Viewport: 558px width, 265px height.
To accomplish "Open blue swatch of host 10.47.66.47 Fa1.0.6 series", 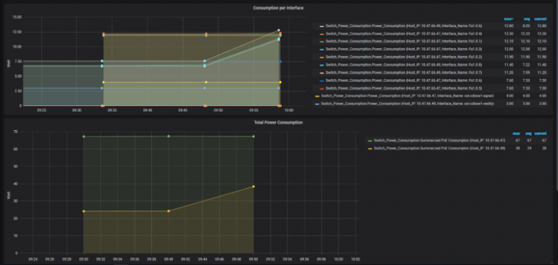I will 322,81.
